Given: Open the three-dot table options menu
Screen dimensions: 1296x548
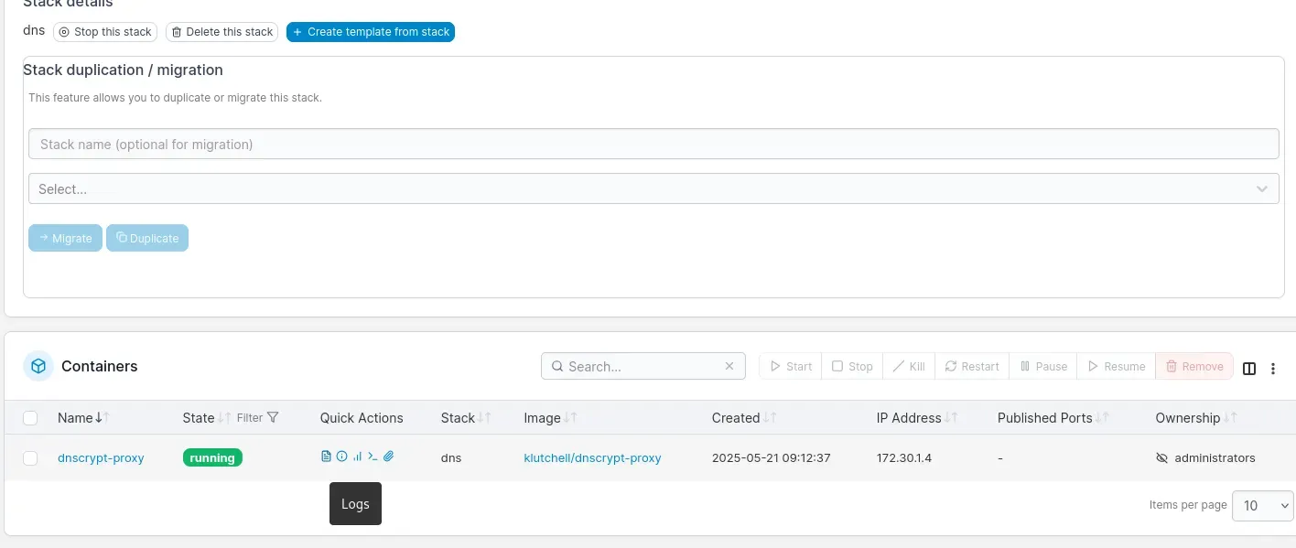Looking at the screenshot, I should (x=1273, y=368).
